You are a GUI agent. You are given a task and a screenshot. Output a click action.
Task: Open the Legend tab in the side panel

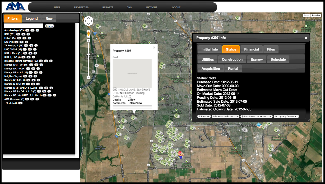(x=32, y=19)
